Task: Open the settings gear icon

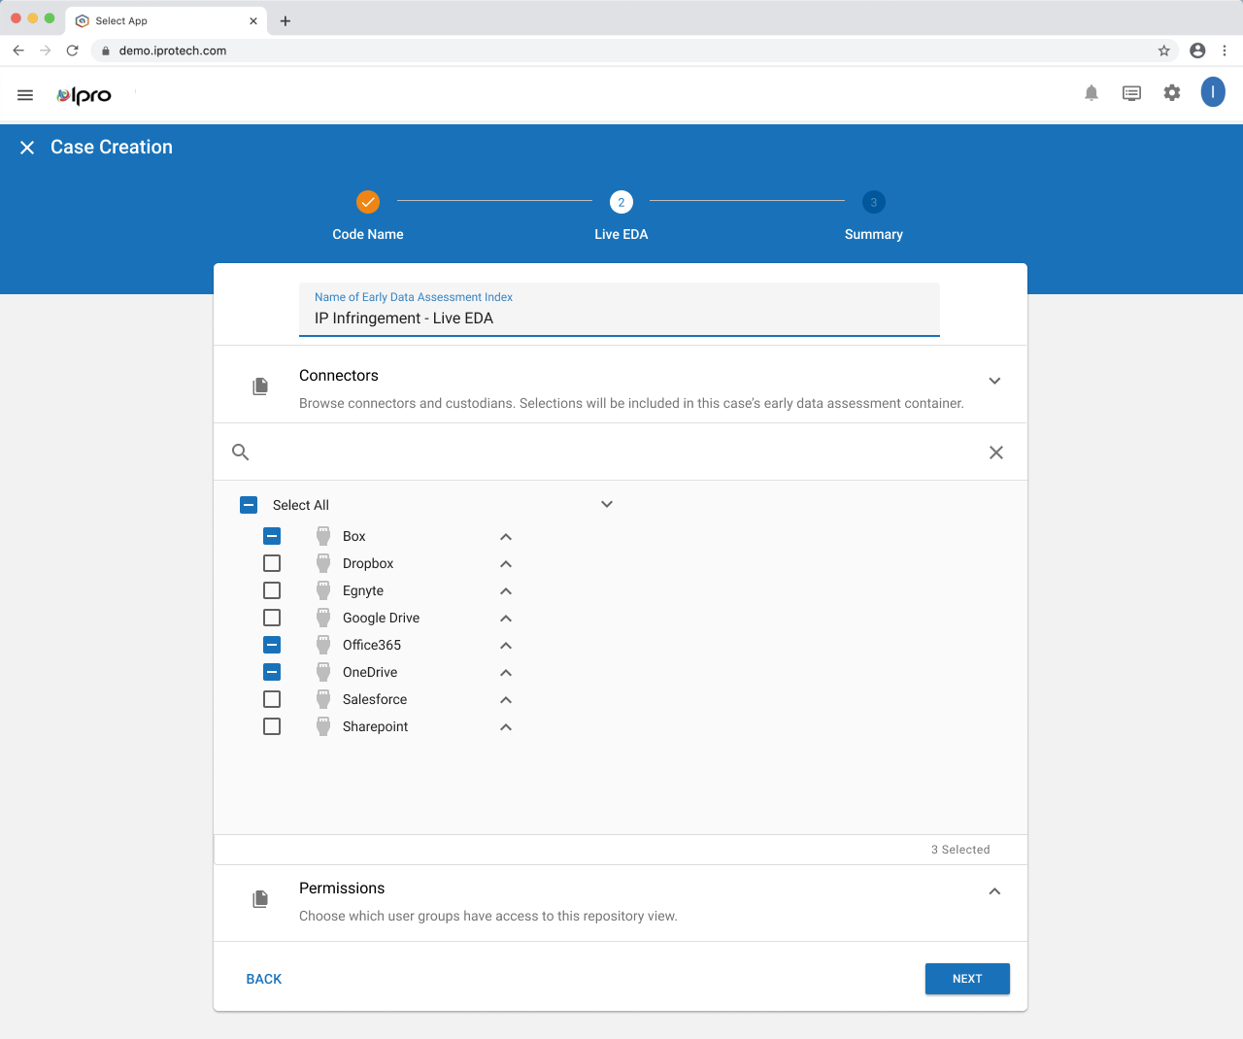Action: (x=1171, y=92)
